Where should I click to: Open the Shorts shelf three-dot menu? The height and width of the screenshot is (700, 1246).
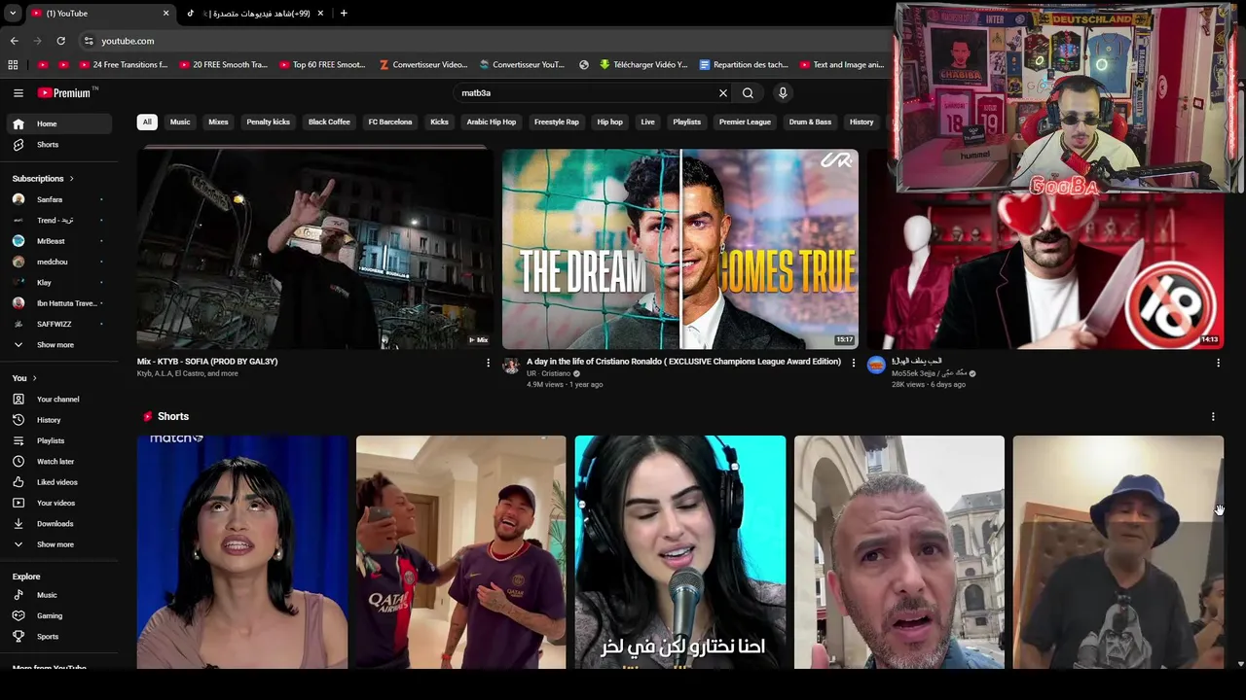coord(1213,416)
